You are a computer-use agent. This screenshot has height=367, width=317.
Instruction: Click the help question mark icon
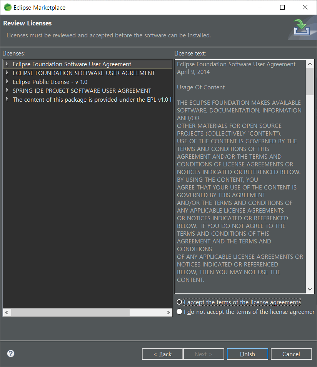pos(11,354)
